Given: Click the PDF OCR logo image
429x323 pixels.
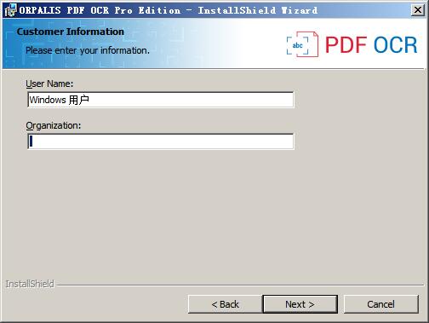Looking at the screenshot, I should (352, 44).
